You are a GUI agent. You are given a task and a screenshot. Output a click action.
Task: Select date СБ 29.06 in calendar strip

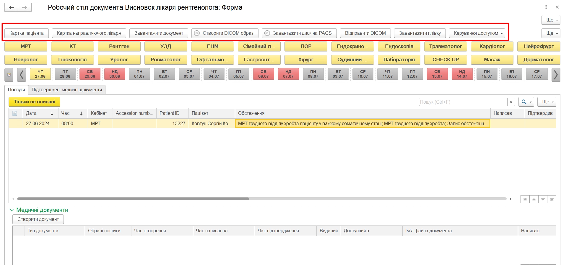(90, 74)
